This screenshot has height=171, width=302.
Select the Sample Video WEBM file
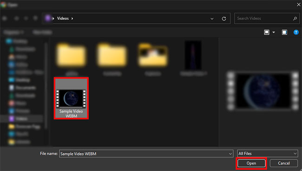71,98
